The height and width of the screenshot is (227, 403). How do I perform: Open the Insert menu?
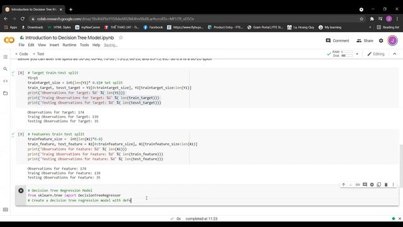(x=54, y=45)
